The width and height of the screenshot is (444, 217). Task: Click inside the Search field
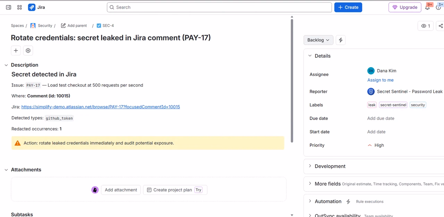[x=219, y=7]
